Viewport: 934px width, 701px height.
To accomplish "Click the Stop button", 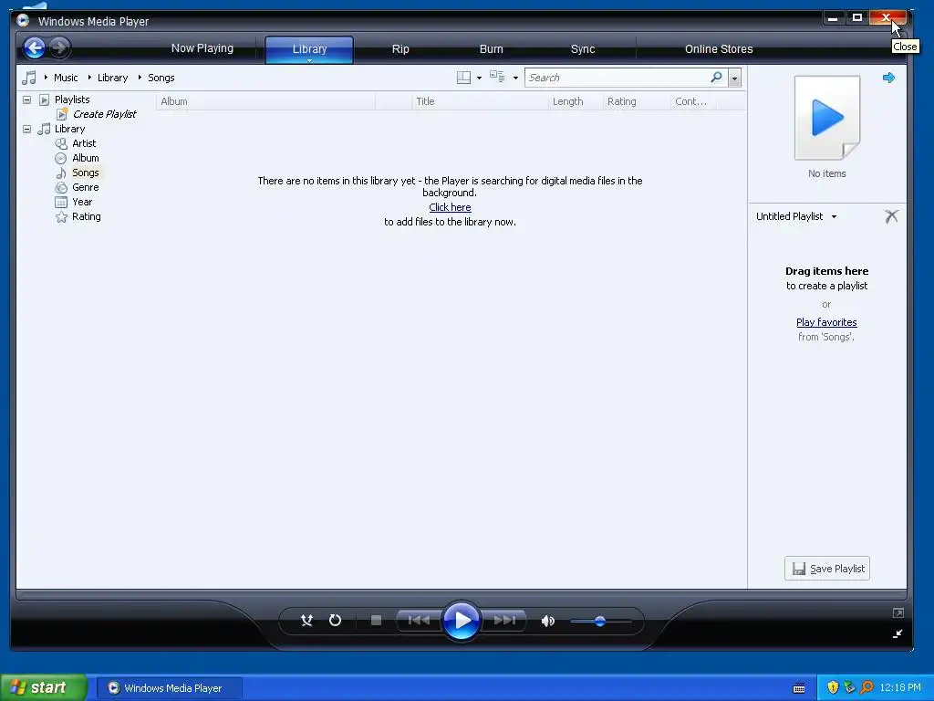I will coord(376,621).
